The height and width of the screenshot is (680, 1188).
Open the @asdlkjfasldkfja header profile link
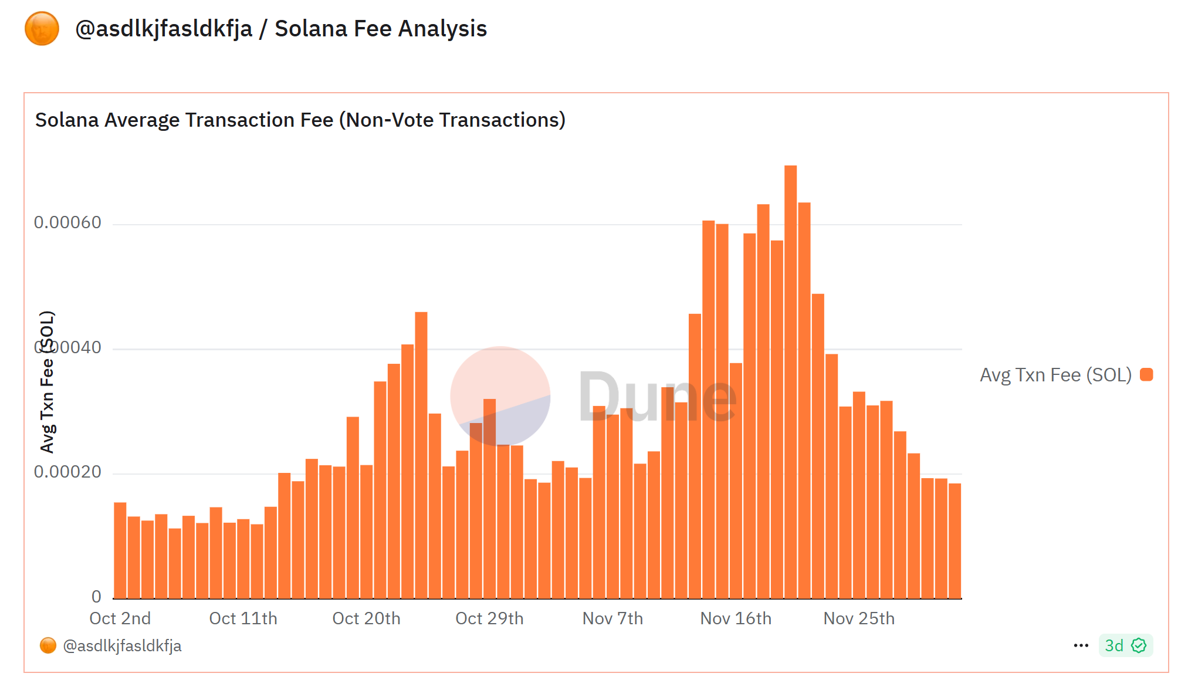(x=164, y=29)
